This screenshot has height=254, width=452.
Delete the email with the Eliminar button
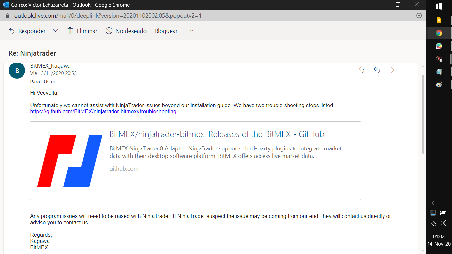point(82,31)
